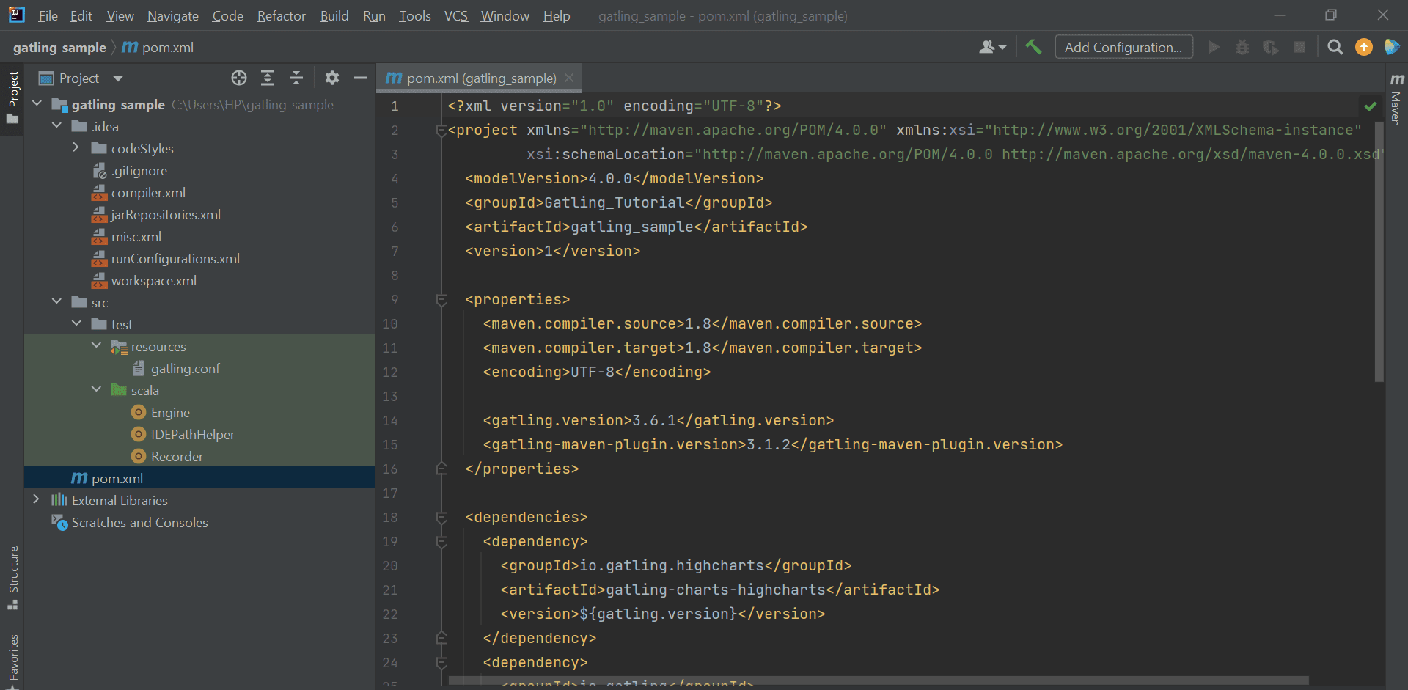Open Project panel settings gear

[332, 78]
